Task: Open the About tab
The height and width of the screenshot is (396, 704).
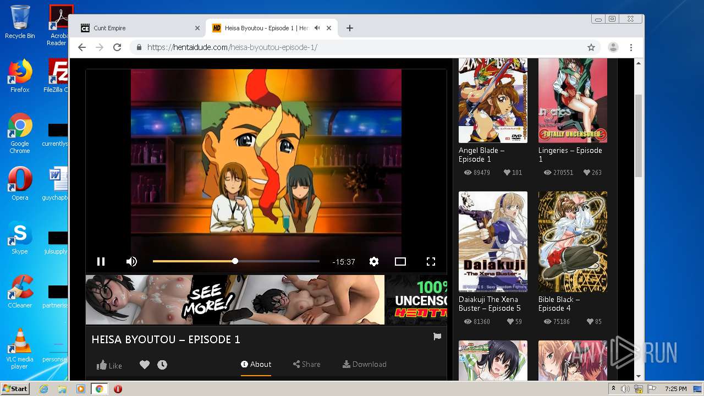Action: point(256,364)
